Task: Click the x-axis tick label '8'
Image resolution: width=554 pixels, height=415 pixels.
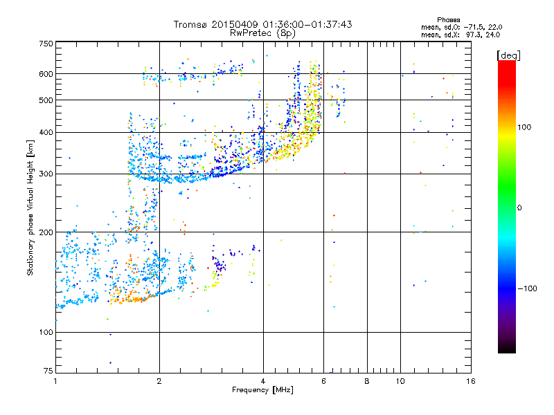Action: pos(367,381)
